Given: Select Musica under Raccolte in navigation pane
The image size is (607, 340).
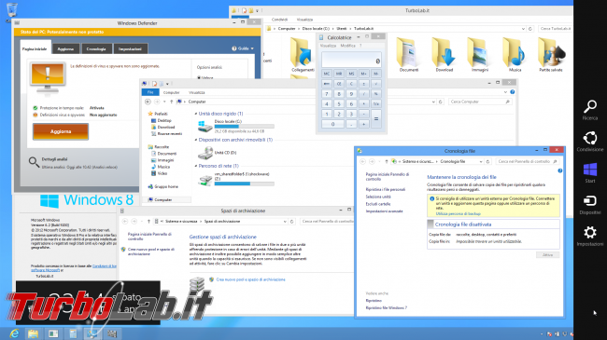Looking at the screenshot, I should coord(161,167).
